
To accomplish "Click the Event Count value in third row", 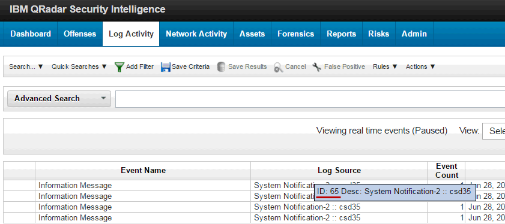I will click(462, 207).
